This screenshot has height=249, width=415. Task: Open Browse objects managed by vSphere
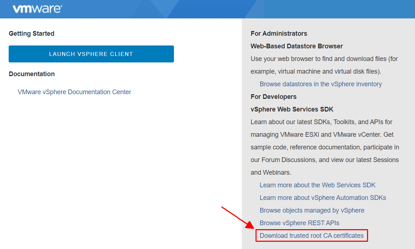[312, 210]
